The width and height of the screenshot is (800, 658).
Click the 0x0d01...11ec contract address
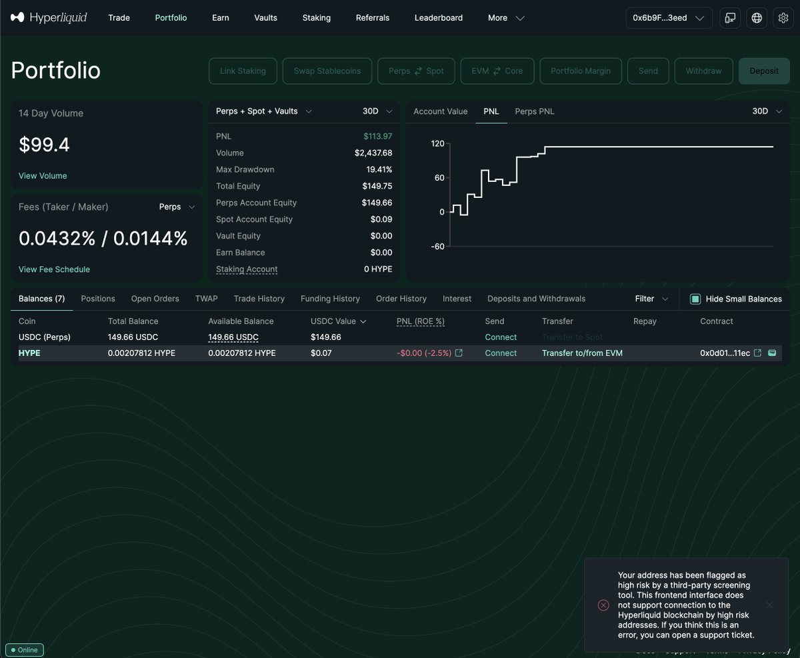[725, 353]
